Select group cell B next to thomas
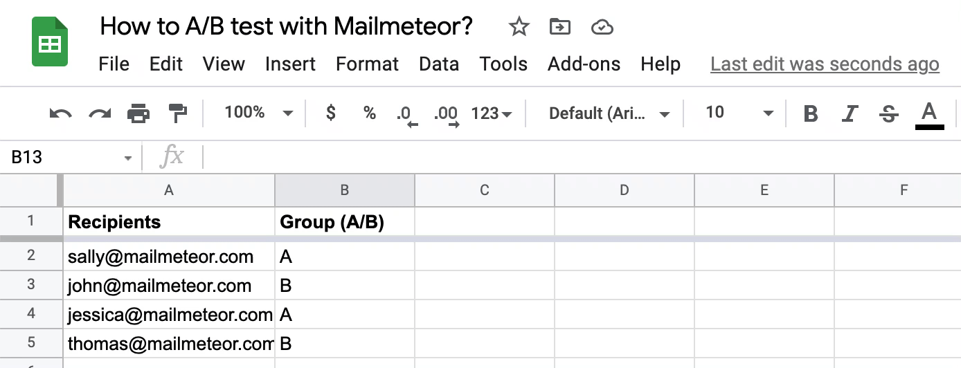Image resolution: width=961 pixels, height=368 pixels. tap(345, 344)
